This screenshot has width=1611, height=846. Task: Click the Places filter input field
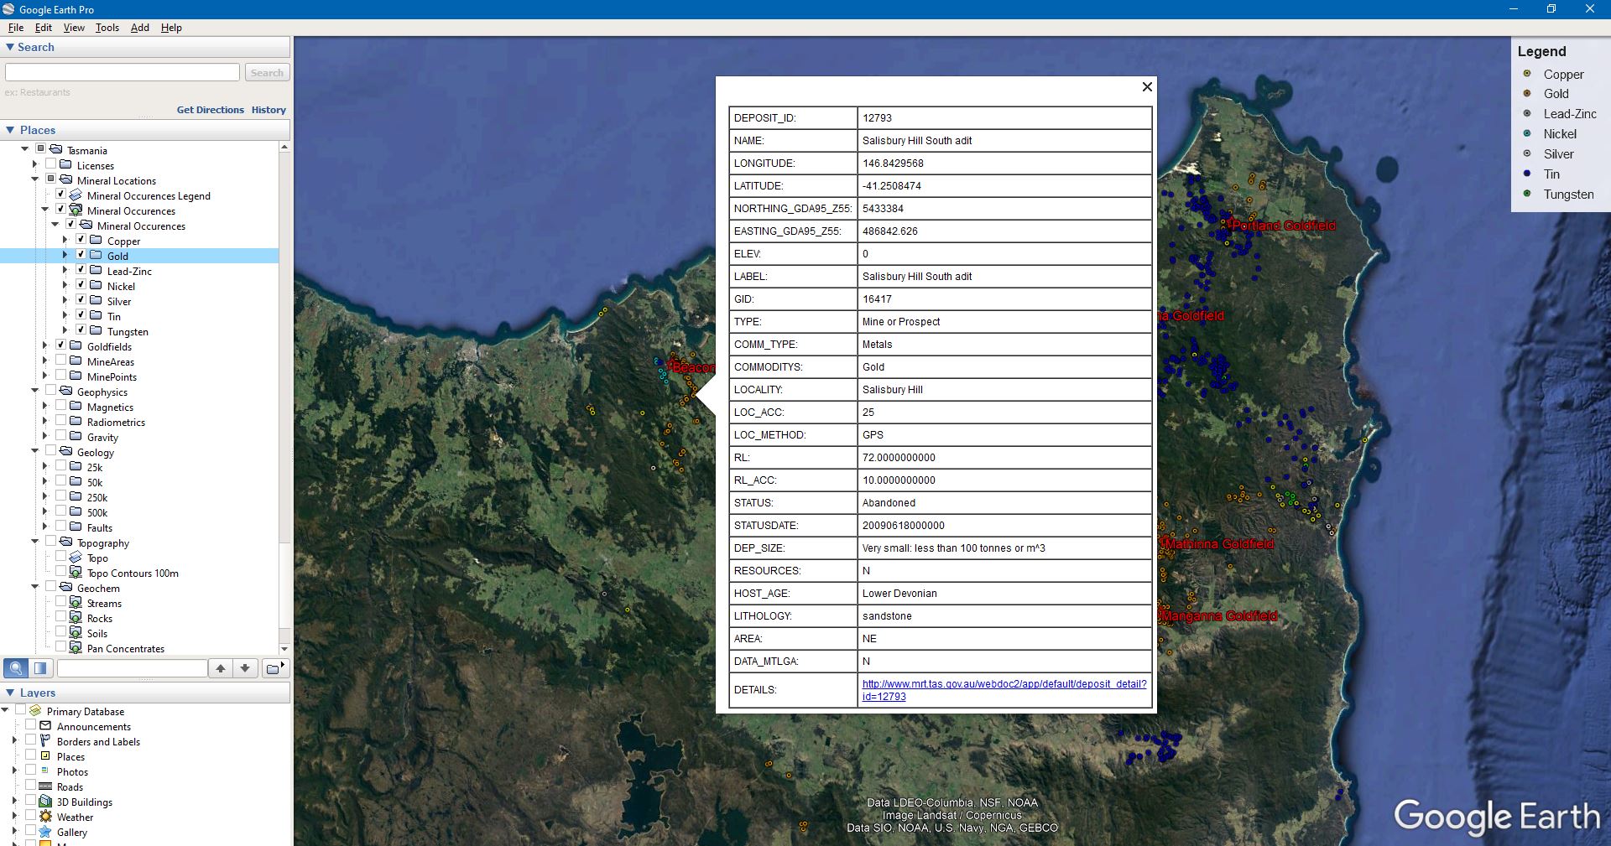coord(132,668)
